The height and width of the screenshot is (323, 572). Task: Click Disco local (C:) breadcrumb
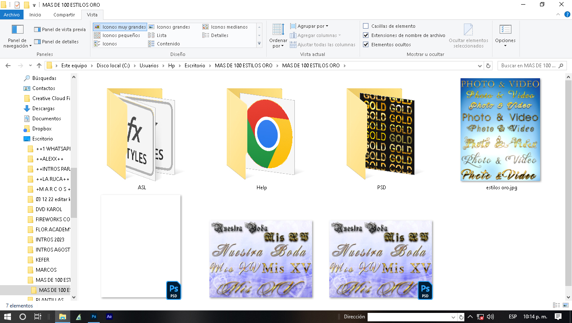113,66
